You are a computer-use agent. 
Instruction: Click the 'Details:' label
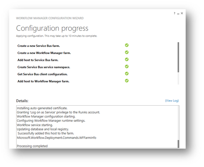(22, 101)
